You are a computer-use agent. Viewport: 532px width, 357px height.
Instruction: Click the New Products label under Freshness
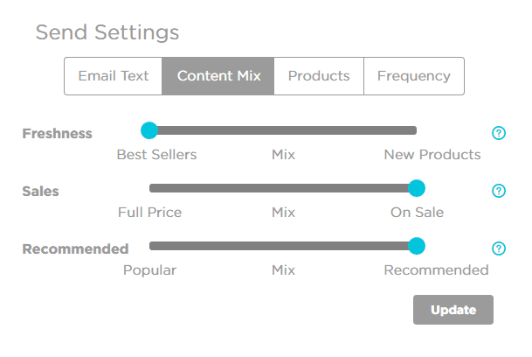(x=432, y=155)
